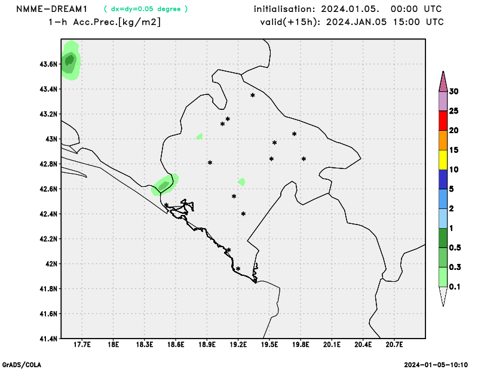Choose the medium green 0.3–0.5 colorbar swatch

pos(443,257)
